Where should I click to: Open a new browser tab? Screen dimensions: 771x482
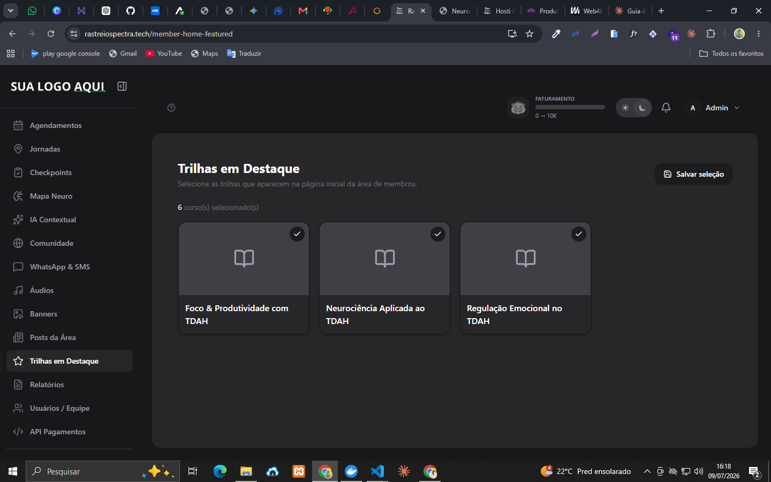click(x=661, y=11)
